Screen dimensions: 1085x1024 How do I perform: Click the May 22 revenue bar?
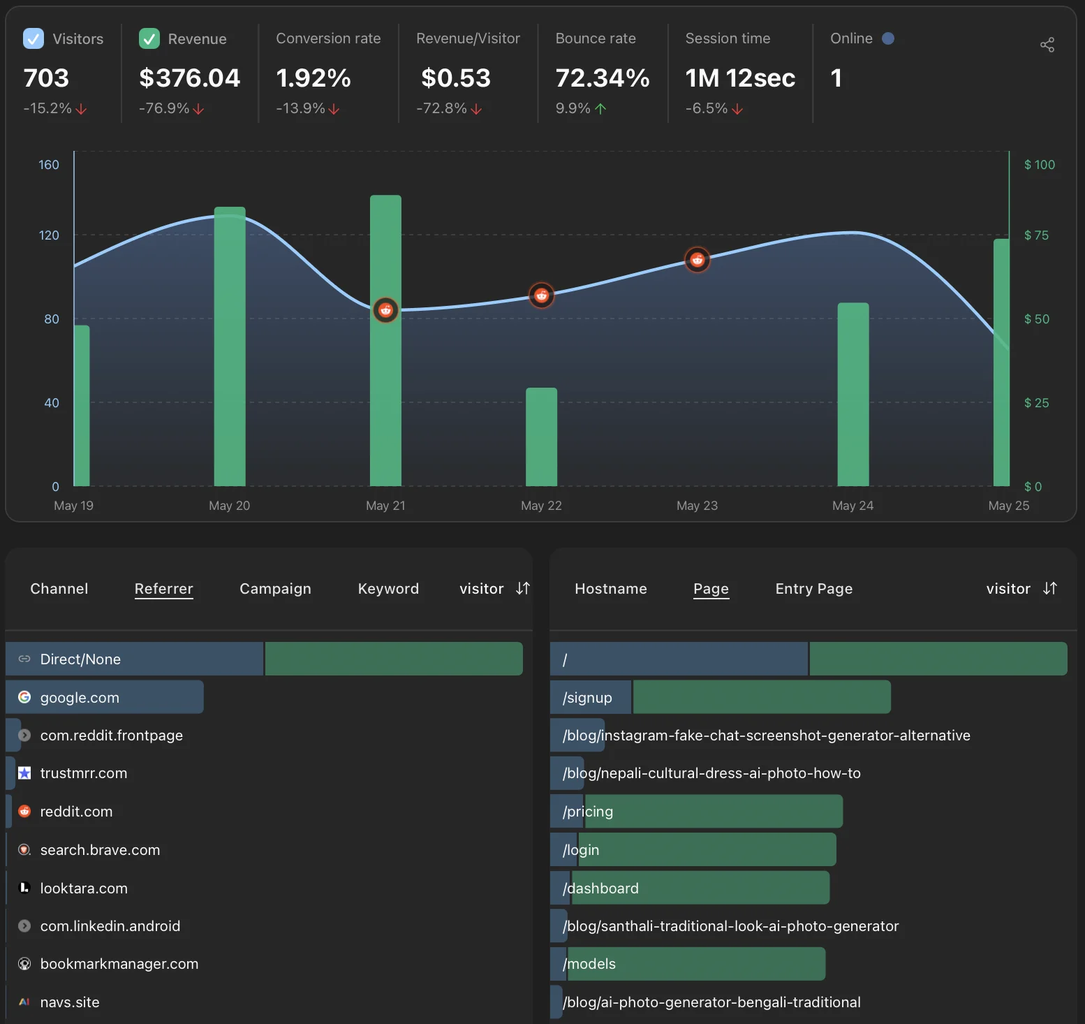tap(541, 437)
